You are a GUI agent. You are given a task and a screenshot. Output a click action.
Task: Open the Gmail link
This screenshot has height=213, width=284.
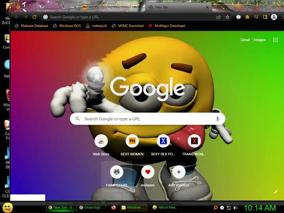tap(245, 40)
